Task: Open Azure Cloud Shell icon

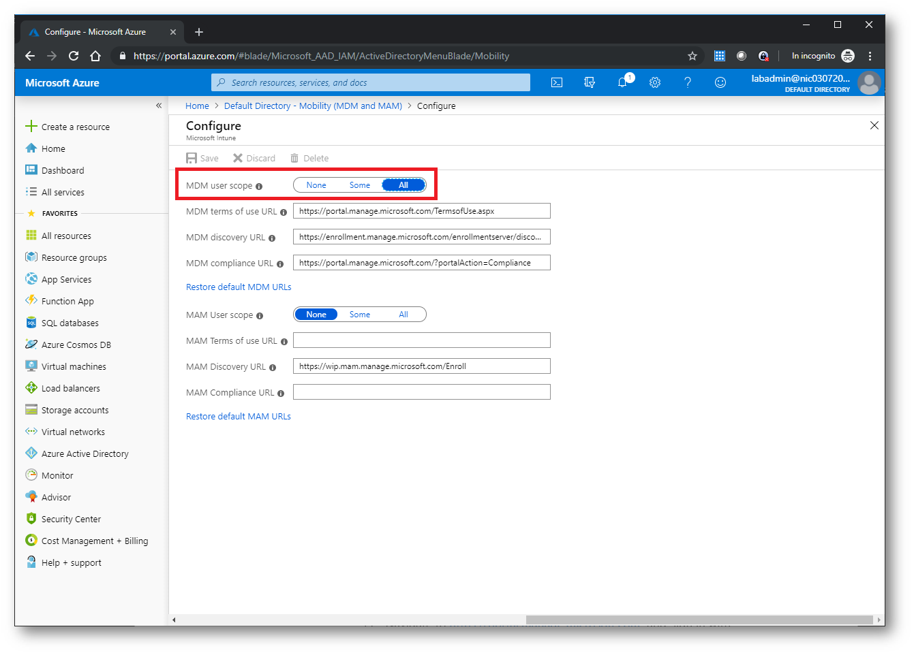Action: [x=557, y=82]
